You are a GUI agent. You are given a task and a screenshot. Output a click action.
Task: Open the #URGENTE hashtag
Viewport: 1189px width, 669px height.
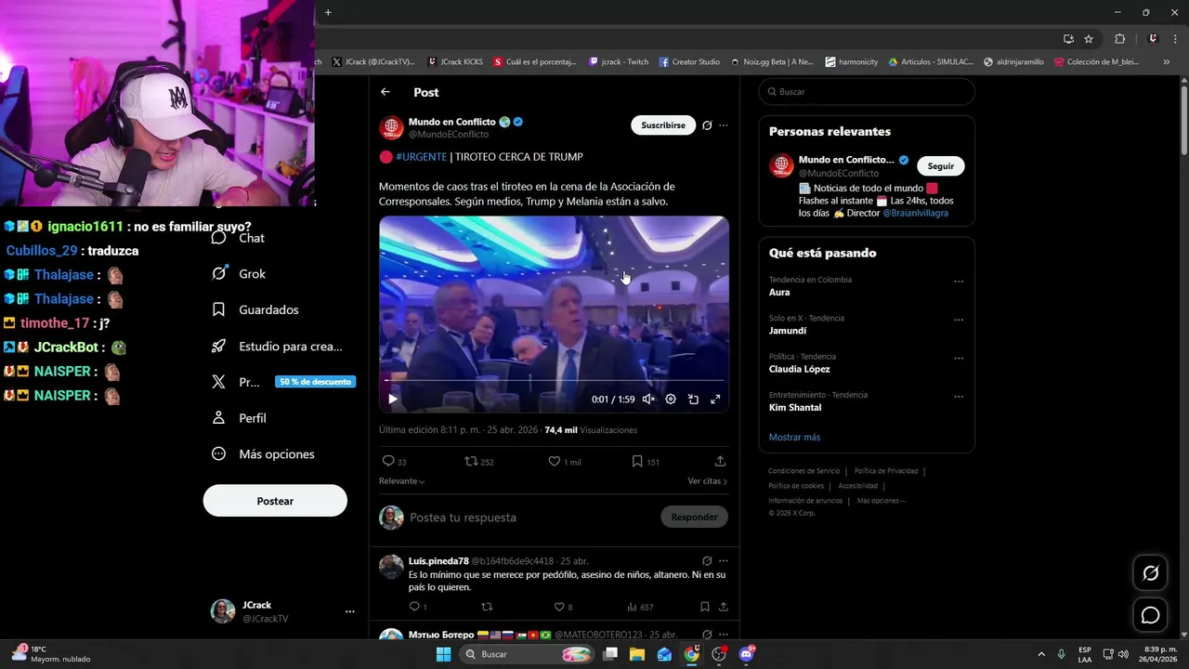click(x=421, y=157)
